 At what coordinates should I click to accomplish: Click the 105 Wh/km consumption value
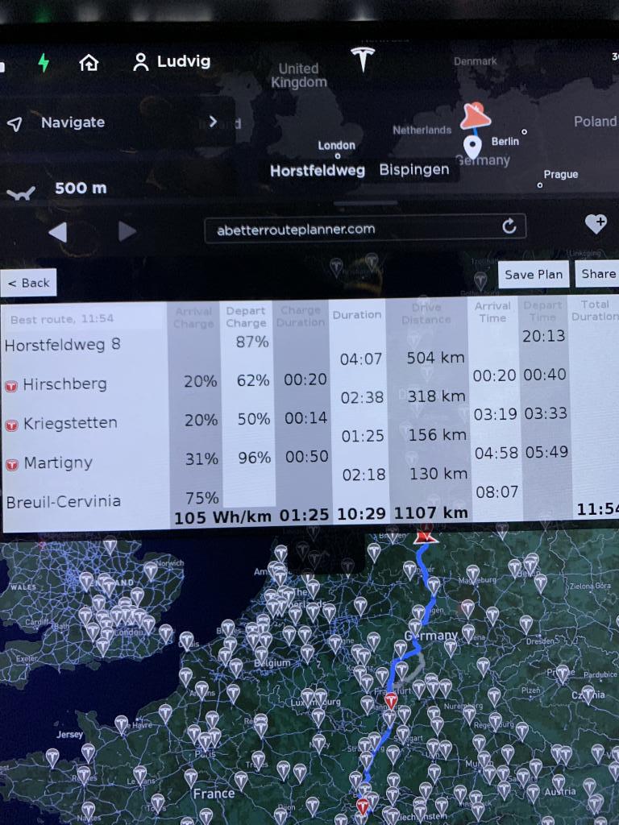pyautogui.click(x=222, y=517)
